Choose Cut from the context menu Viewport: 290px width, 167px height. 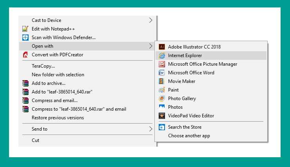click(x=88, y=140)
